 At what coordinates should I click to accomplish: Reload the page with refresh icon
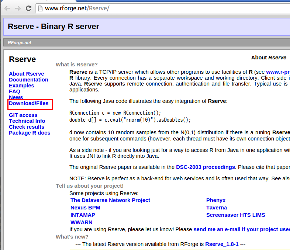coord(28,8)
